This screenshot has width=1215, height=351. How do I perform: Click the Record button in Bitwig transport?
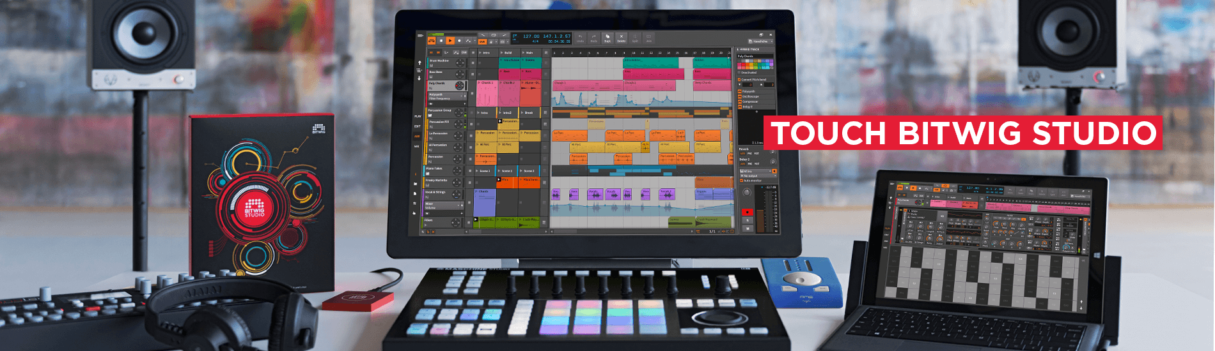[459, 41]
